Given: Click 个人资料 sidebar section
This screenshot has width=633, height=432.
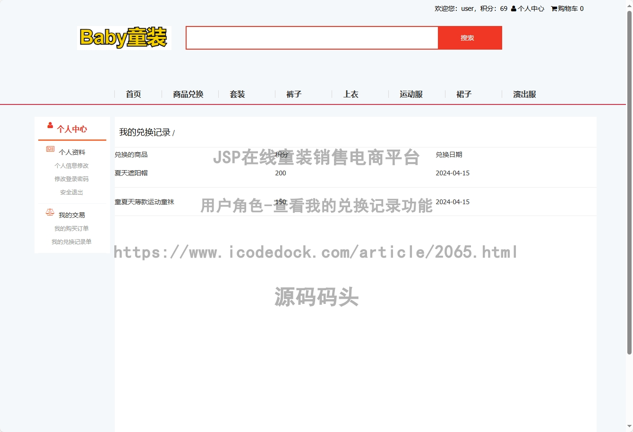Looking at the screenshot, I should [x=72, y=152].
